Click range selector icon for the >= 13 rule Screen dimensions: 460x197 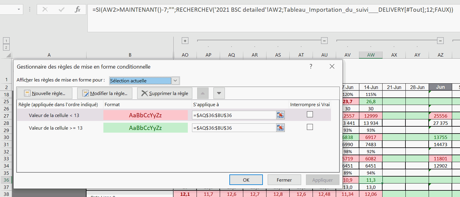pyautogui.click(x=281, y=128)
